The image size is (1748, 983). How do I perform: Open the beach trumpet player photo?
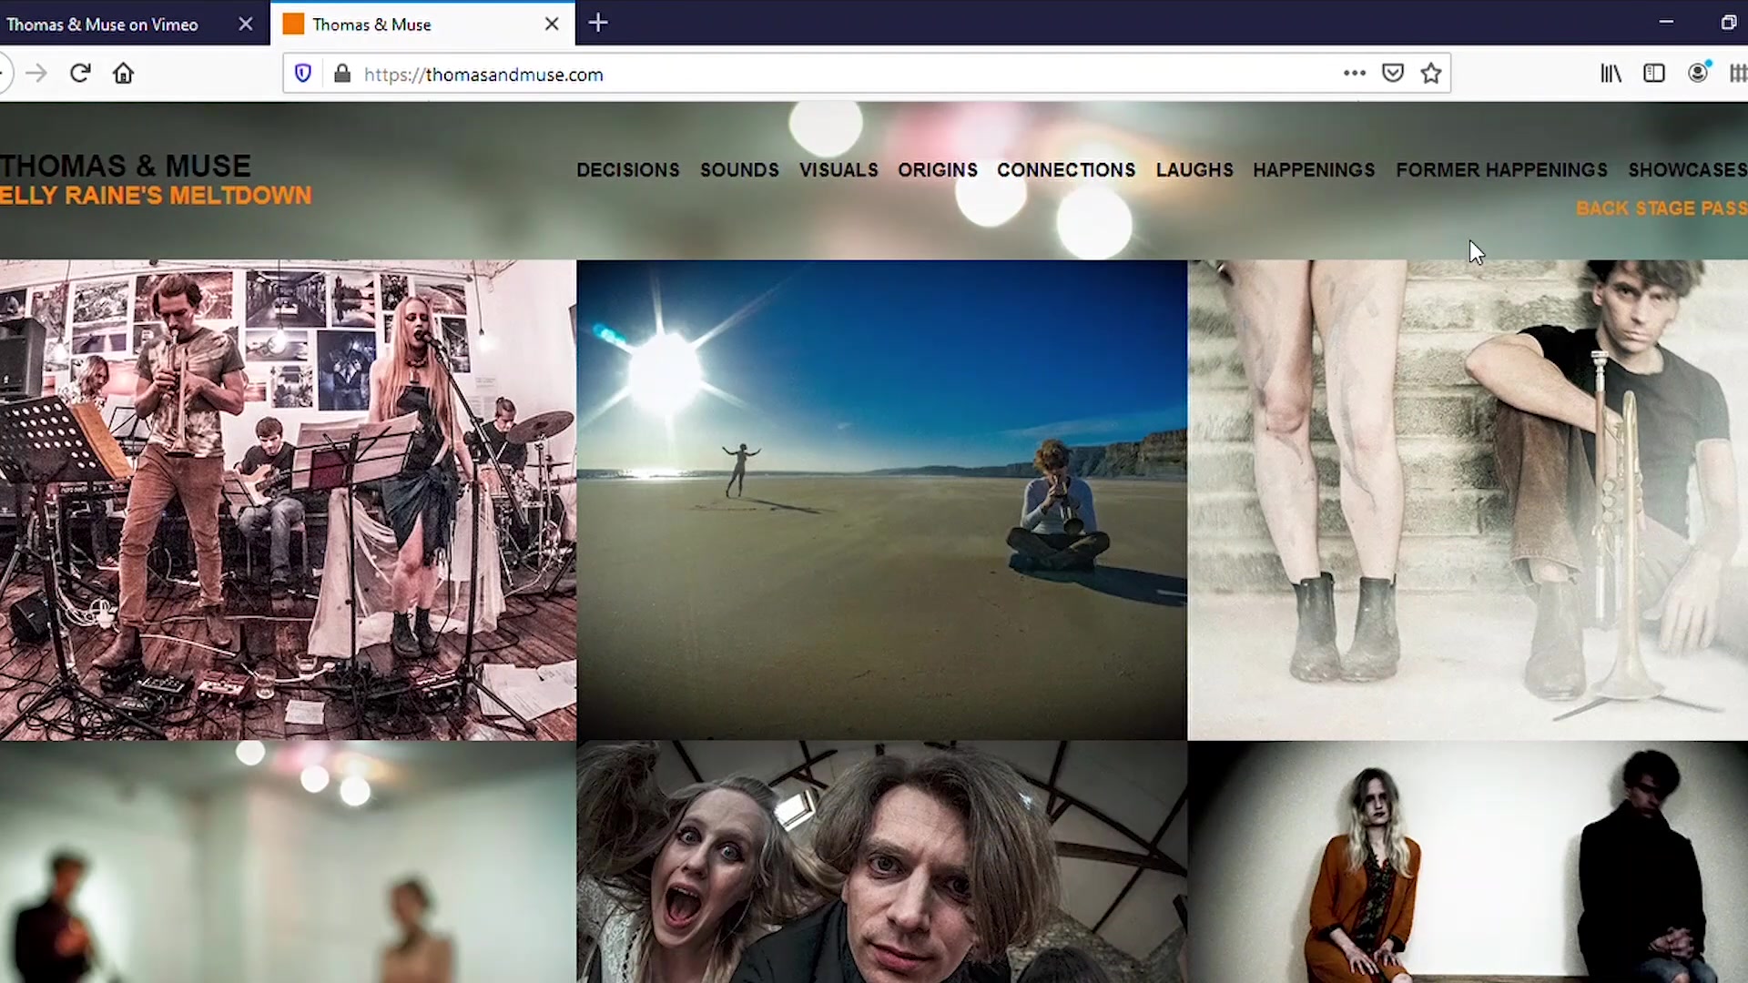881,500
